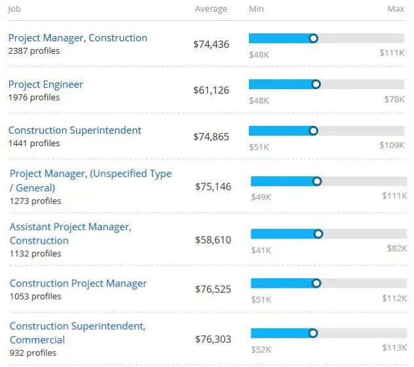Open the Project Engineer job link
The width and height of the screenshot is (414, 367).
(x=46, y=85)
